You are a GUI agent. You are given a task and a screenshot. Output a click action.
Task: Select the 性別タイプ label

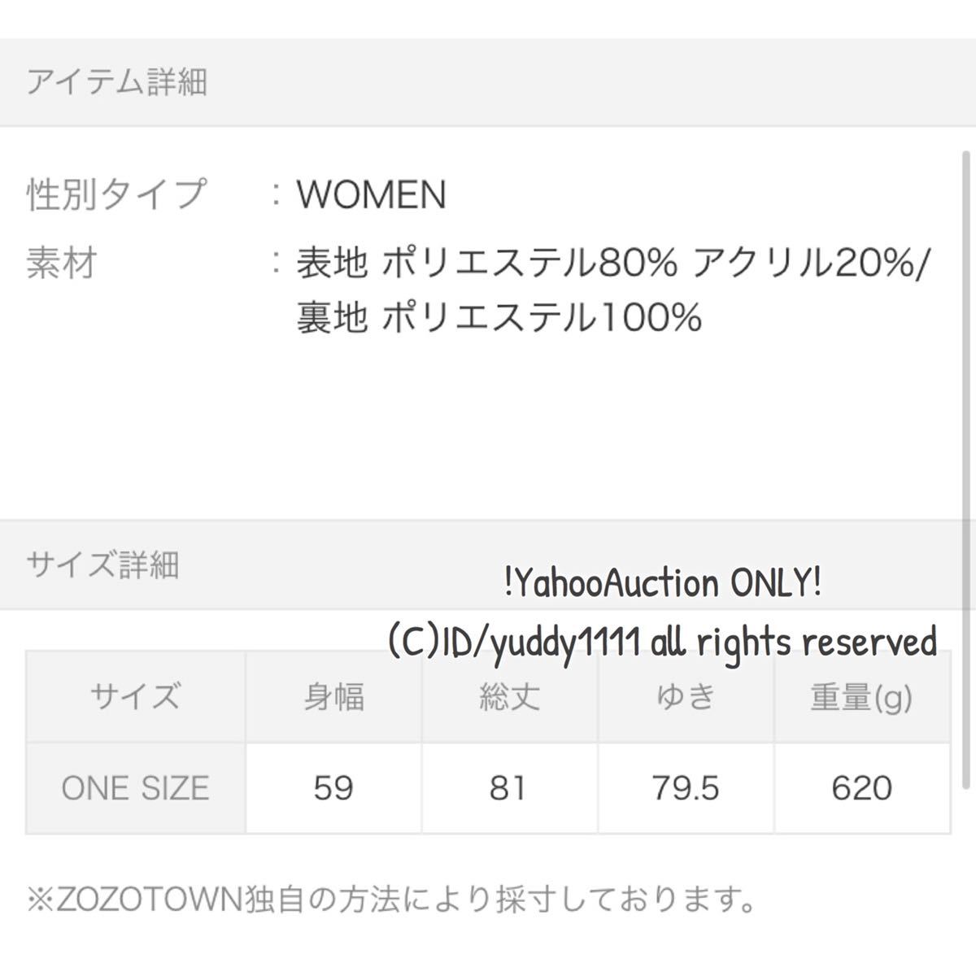(x=117, y=195)
